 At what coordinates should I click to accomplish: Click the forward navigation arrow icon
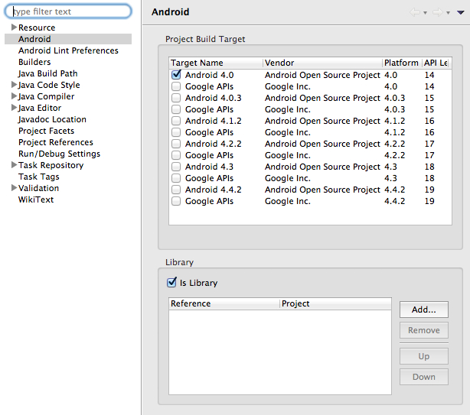click(x=438, y=12)
